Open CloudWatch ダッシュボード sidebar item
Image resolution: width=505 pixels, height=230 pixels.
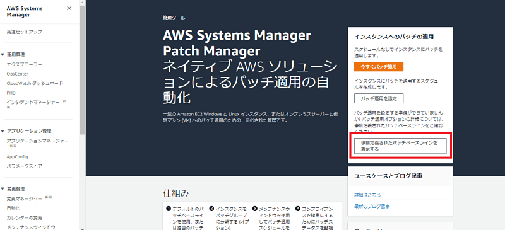pyautogui.click(x=35, y=83)
